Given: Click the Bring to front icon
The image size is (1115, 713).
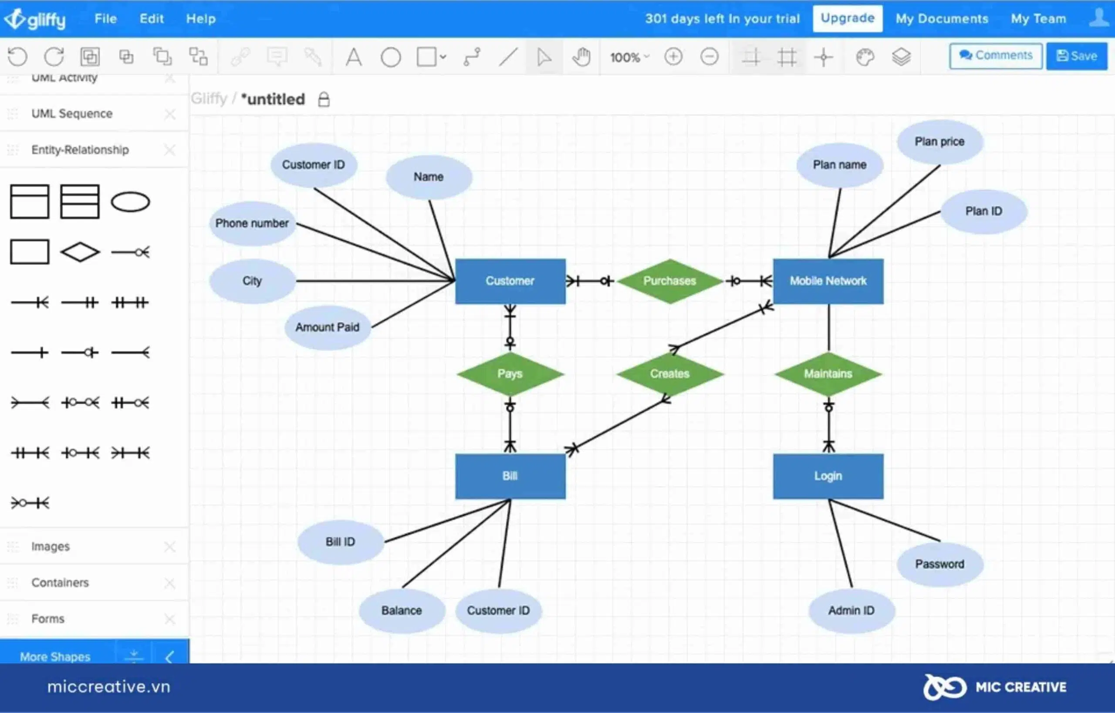Looking at the screenshot, I should click(126, 57).
